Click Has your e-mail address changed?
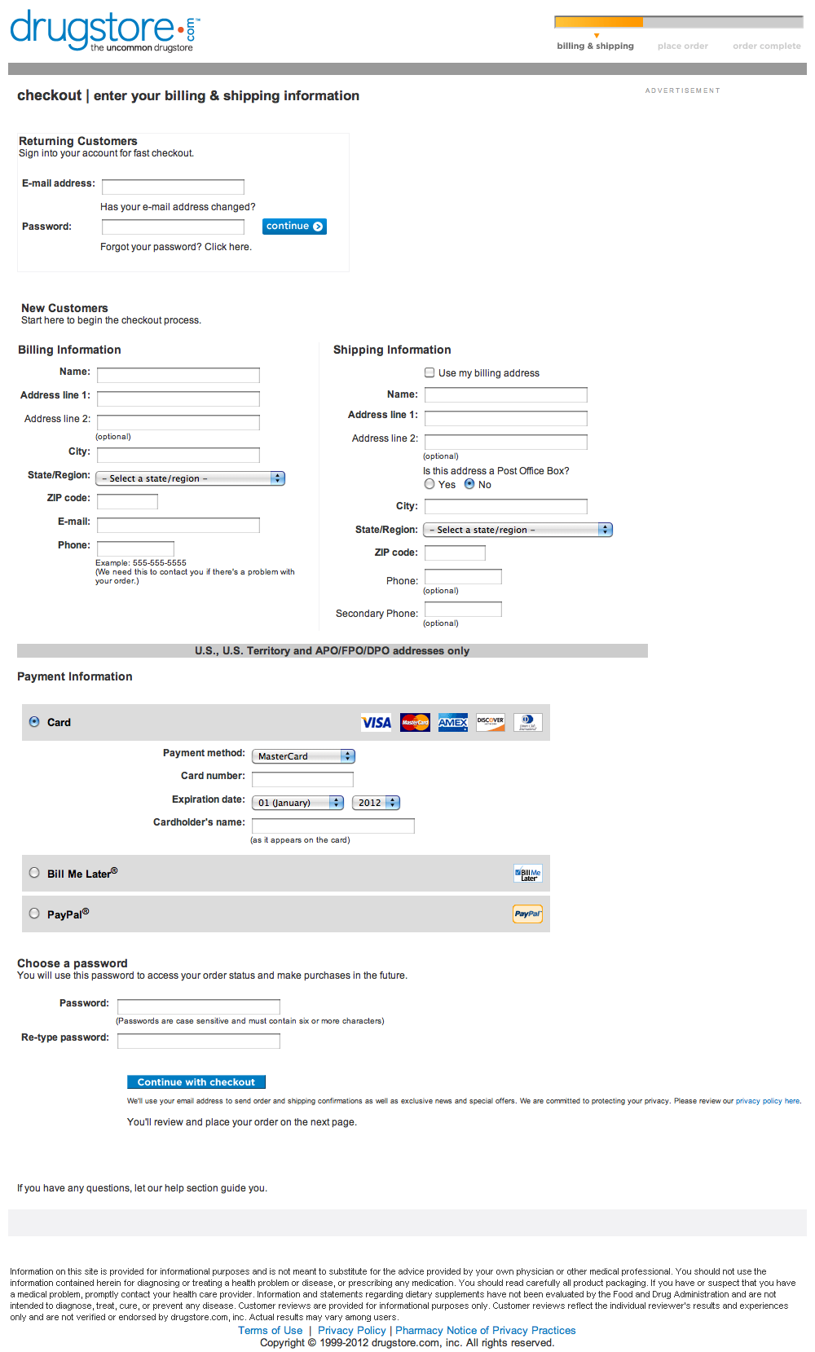 click(x=178, y=207)
